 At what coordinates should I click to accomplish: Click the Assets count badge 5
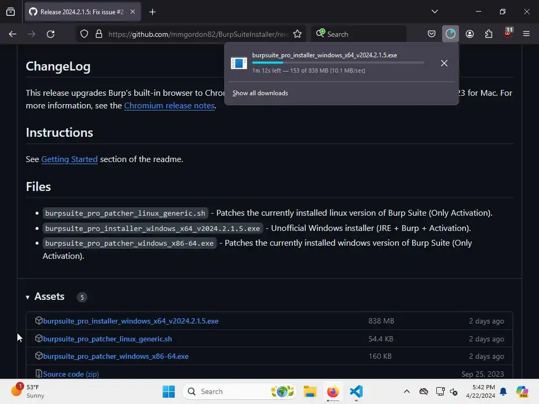click(x=82, y=297)
